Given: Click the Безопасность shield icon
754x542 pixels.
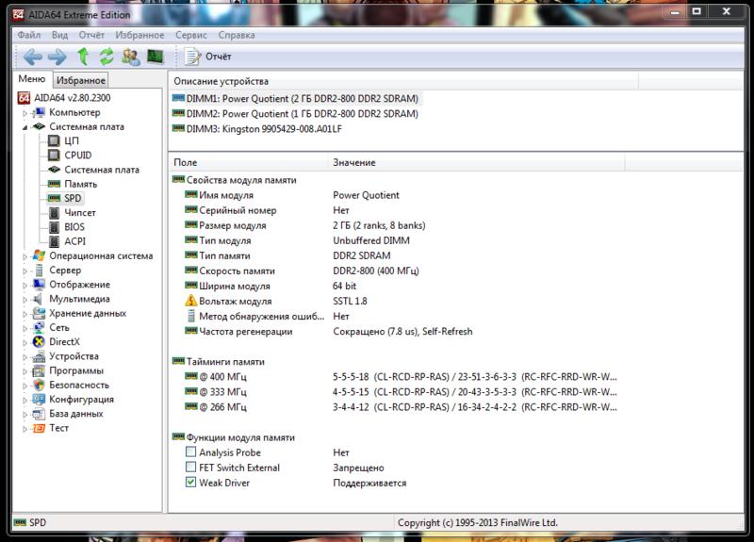Looking at the screenshot, I should [39, 386].
